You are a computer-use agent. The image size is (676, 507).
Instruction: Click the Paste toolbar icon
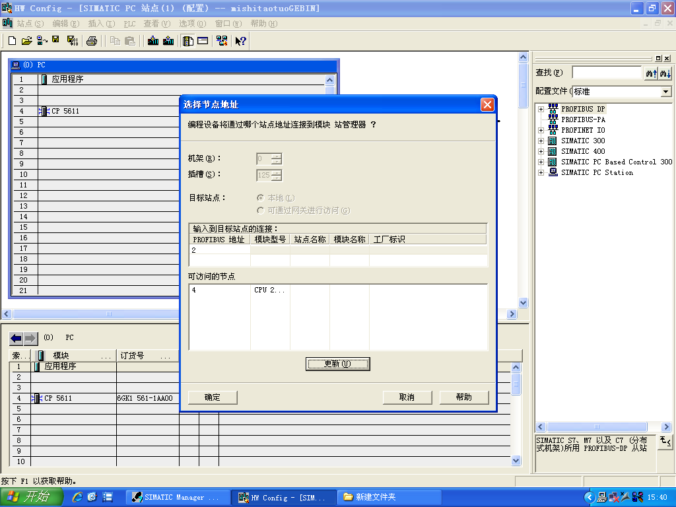(x=130, y=41)
